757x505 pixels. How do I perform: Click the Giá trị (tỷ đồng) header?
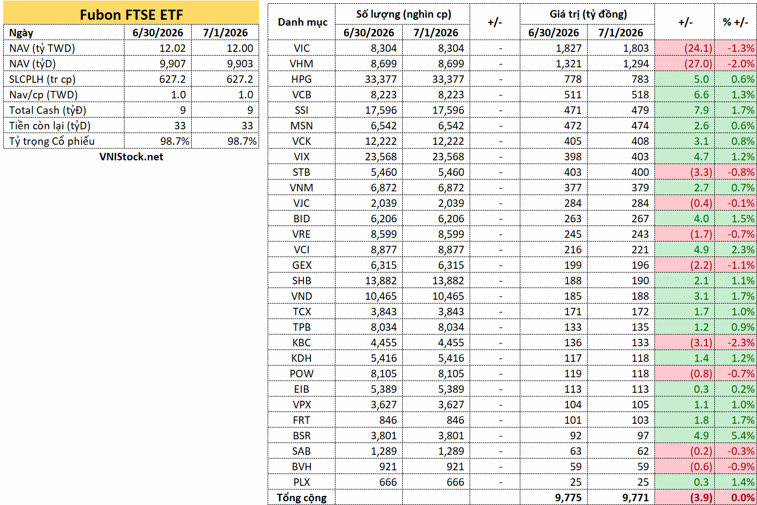pyautogui.click(x=588, y=14)
